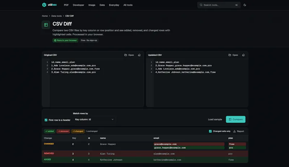This screenshot has width=289, height=167.
Task: Open the PDF menu
Action: point(66,5)
